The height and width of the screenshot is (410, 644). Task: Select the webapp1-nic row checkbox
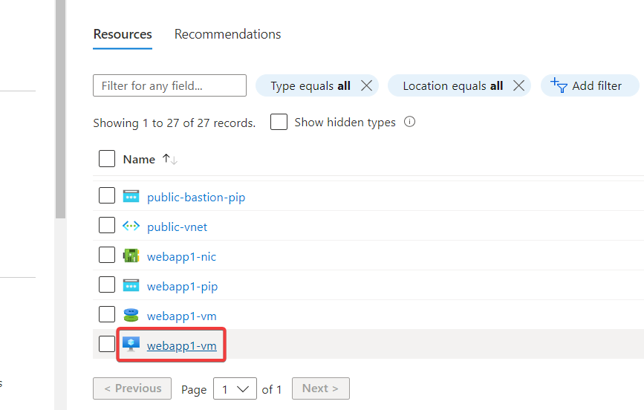point(107,256)
